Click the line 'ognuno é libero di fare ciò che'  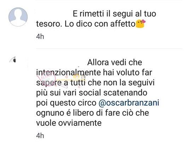coord(92,113)
